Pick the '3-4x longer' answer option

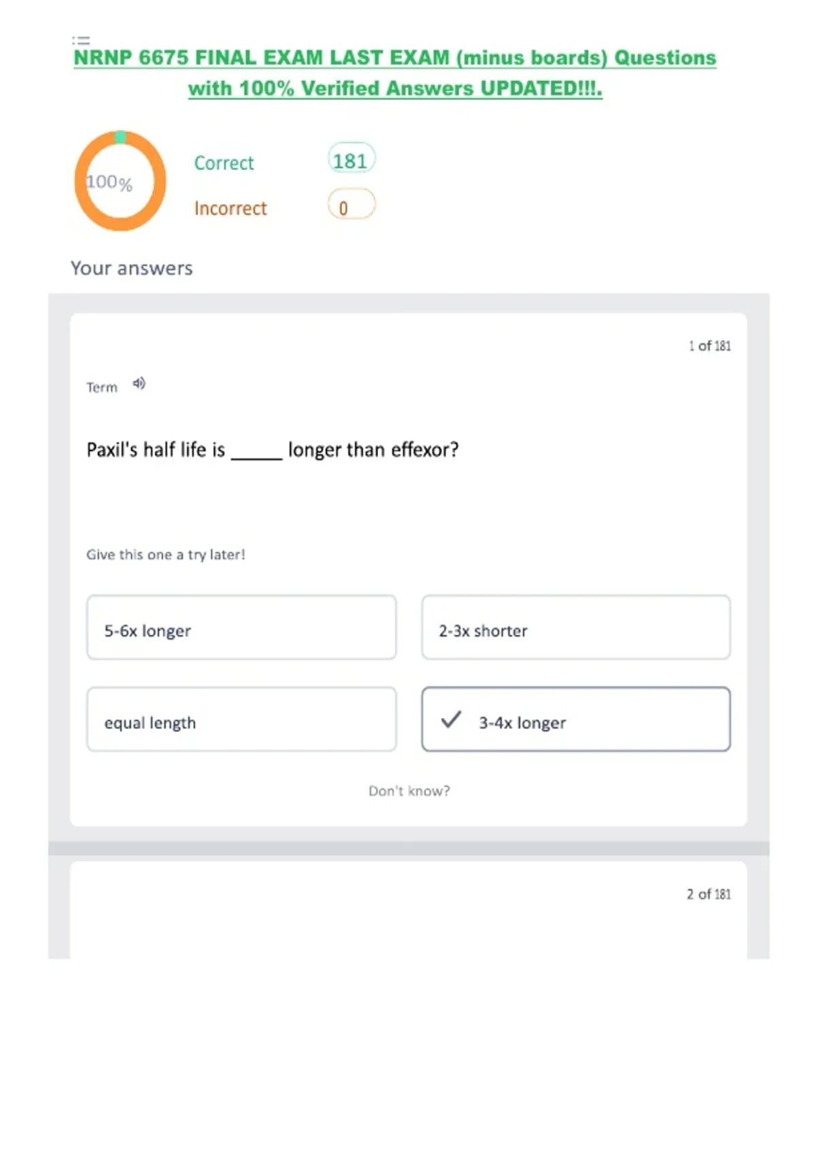pyautogui.click(x=575, y=719)
